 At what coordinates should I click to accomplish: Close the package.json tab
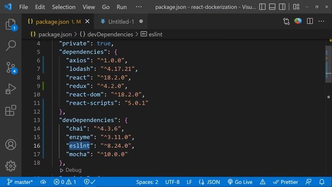tap(87, 21)
